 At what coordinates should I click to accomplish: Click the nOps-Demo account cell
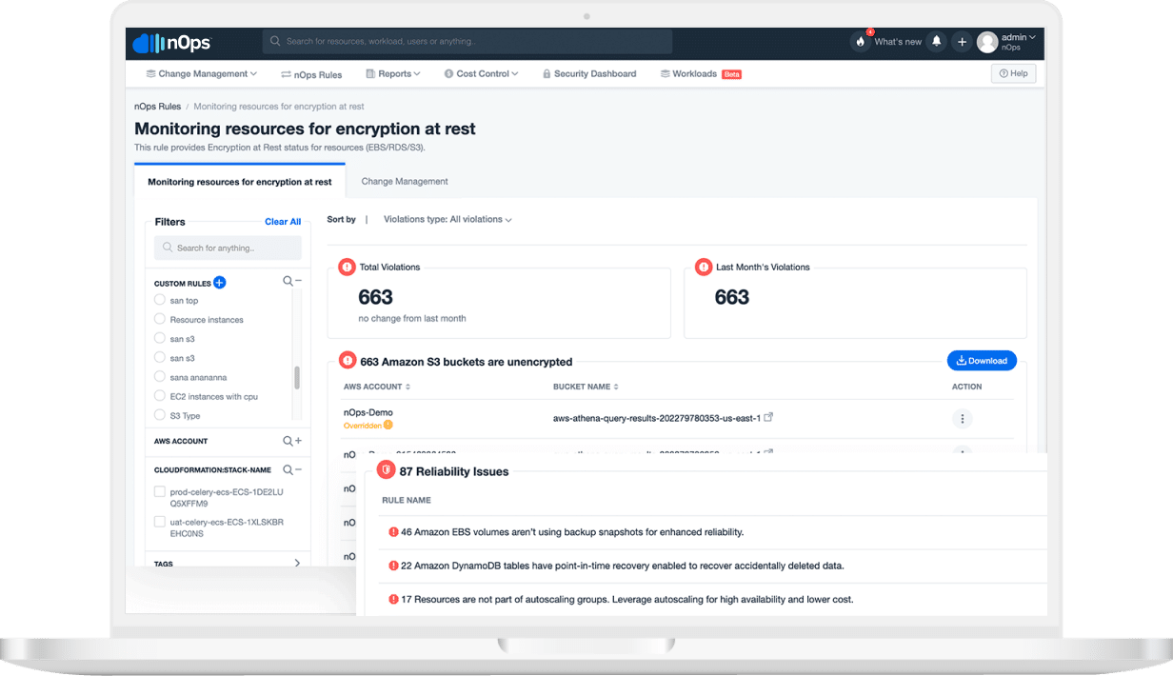tap(368, 412)
